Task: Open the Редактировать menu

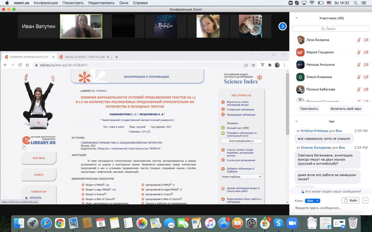Action: coord(102,3)
